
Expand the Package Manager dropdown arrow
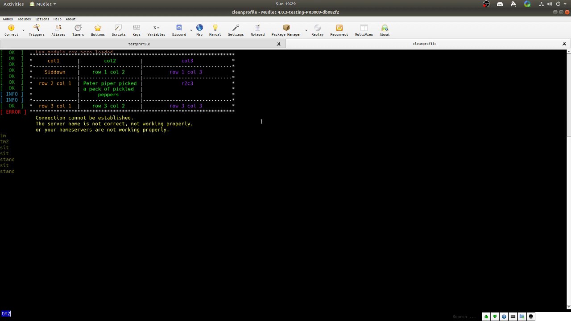point(306,30)
